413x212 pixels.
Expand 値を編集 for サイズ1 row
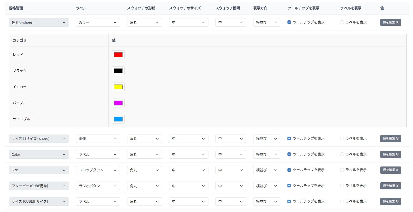coord(391,138)
